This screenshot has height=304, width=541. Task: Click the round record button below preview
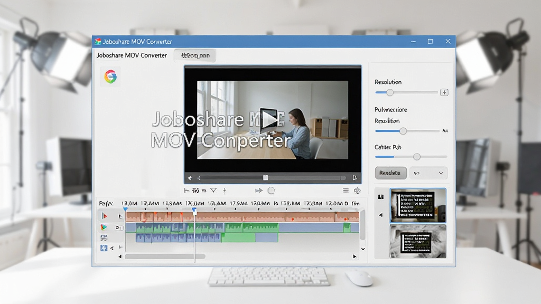tap(271, 191)
